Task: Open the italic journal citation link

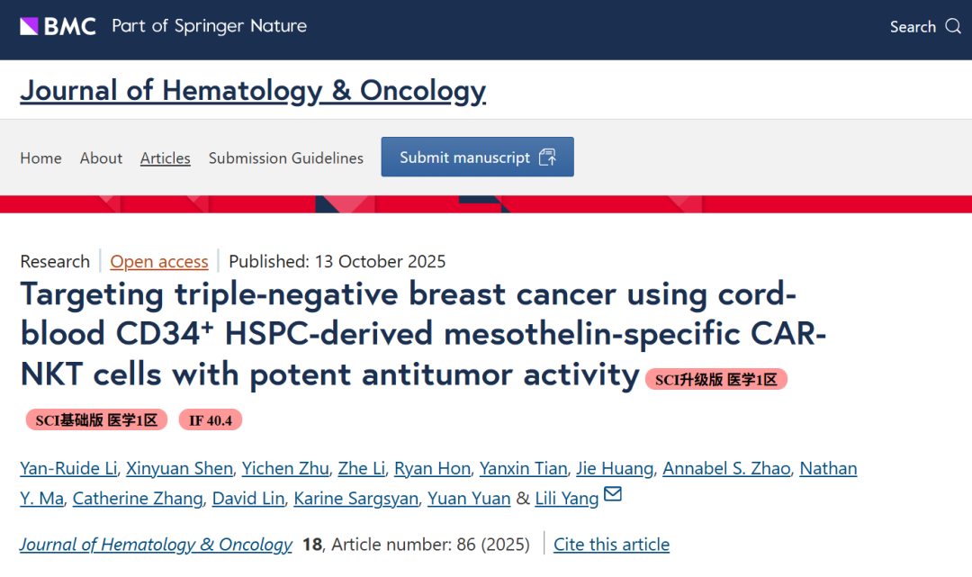Action: [x=156, y=545]
